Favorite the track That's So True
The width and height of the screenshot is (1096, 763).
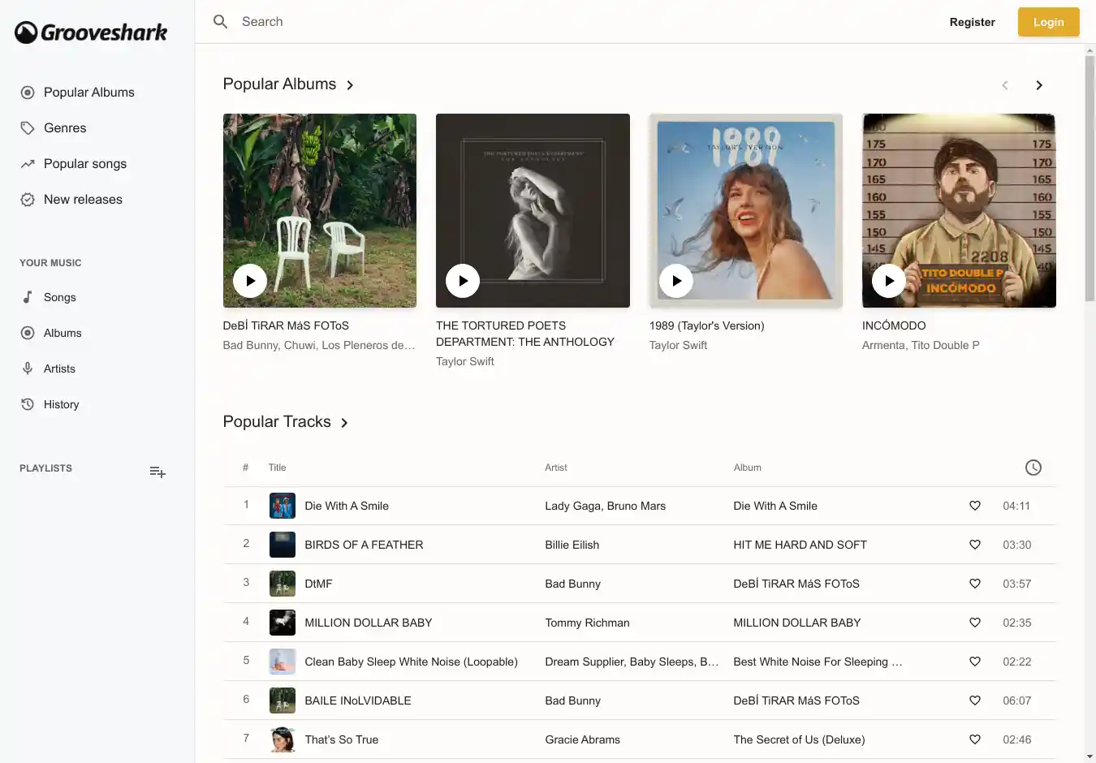975,739
